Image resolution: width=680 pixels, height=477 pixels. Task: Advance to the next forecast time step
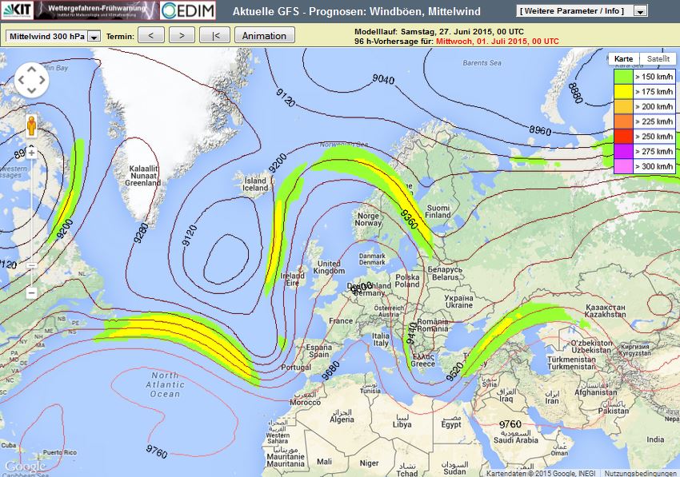[182, 35]
